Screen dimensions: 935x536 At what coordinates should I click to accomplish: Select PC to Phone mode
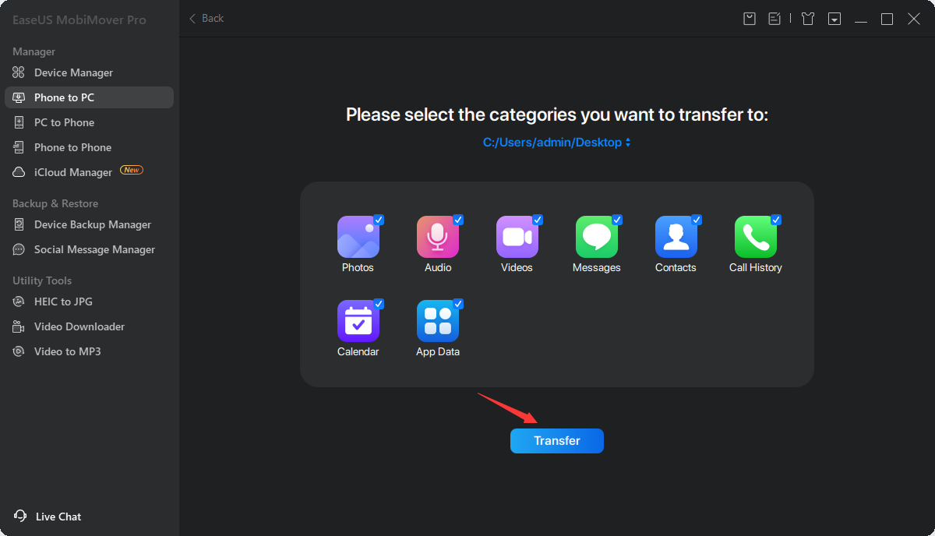pyautogui.click(x=89, y=122)
